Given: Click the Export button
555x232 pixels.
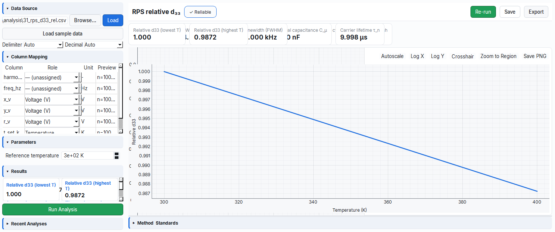Looking at the screenshot, I should click(536, 12).
